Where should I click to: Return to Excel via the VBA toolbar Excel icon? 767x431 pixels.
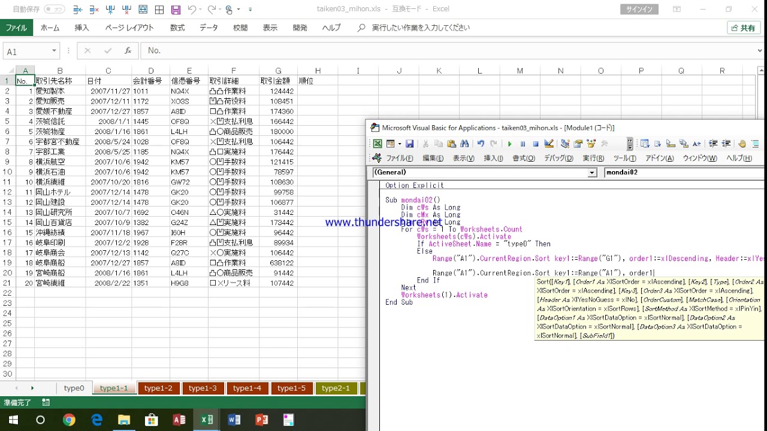[378, 144]
